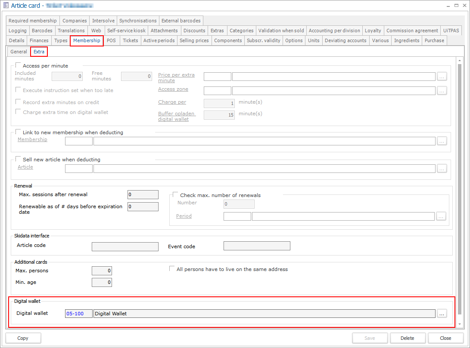Screen dimensions: 470x348
Task: Click the Period lookup ellipsis button
Action: point(441,216)
